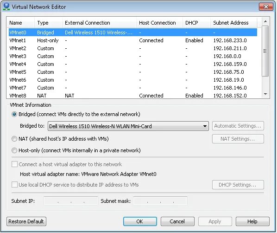Click the DHCP column header
The image size is (277, 233).
[x=196, y=23]
